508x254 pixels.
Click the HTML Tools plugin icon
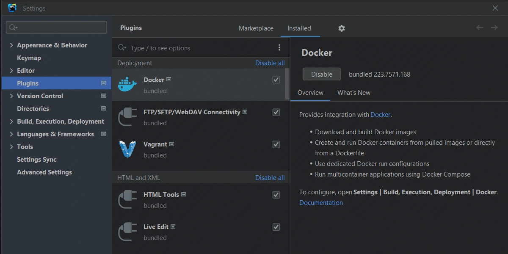coord(127,199)
